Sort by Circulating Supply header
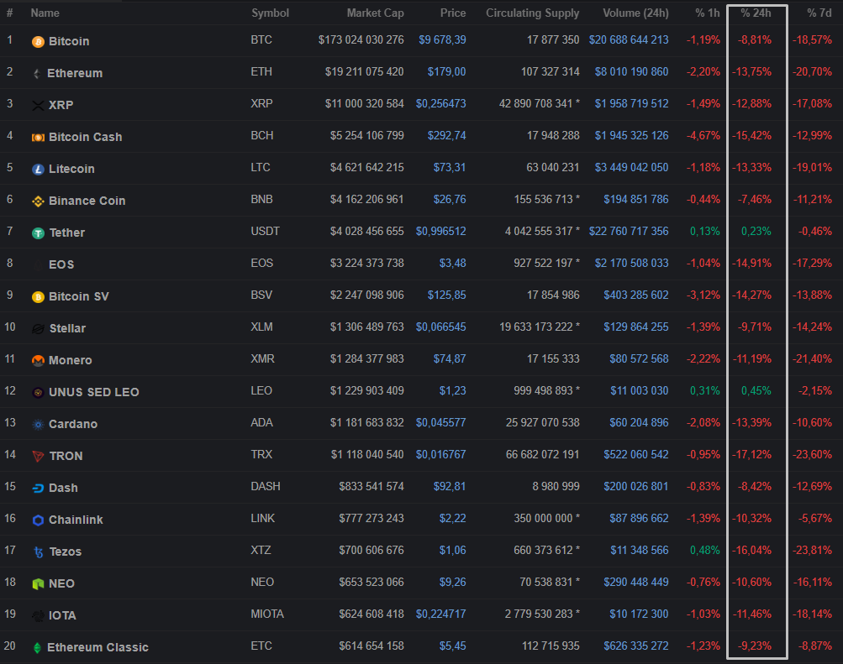The height and width of the screenshot is (664, 843). (532, 13)
